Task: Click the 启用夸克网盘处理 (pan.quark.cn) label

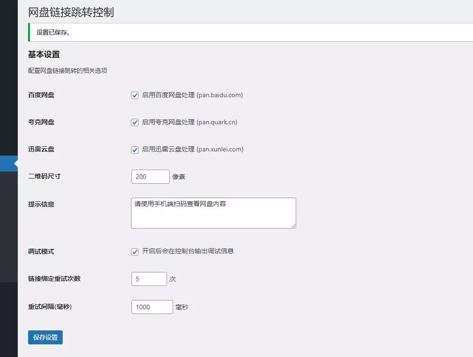Action: point(189,122)
